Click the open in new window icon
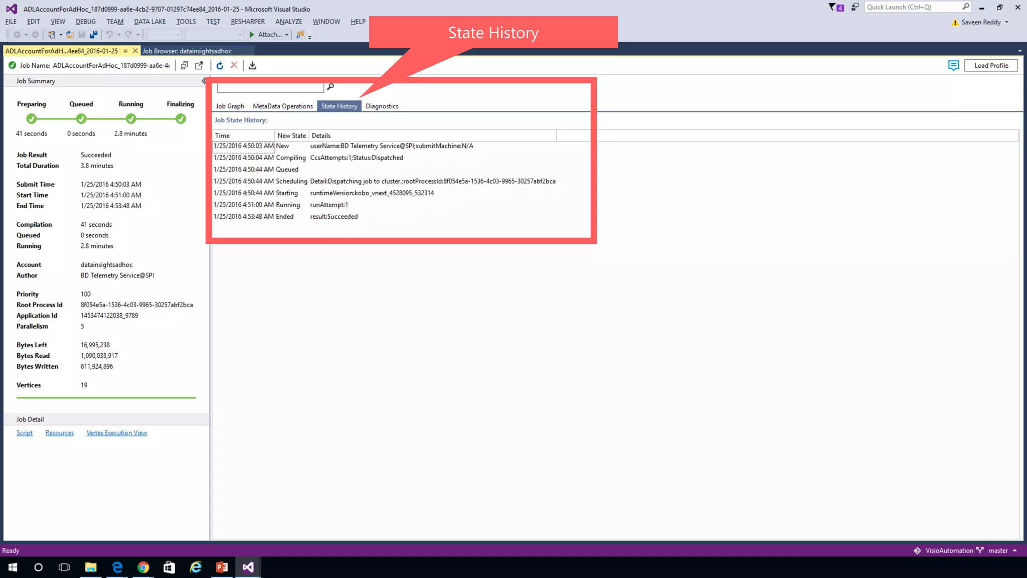This screenshot has height=578, width=1027. (199, 66)
